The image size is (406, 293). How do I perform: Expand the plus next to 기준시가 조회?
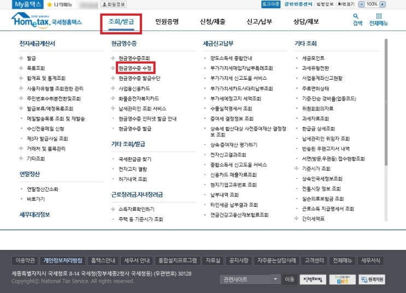coord(297,169)
